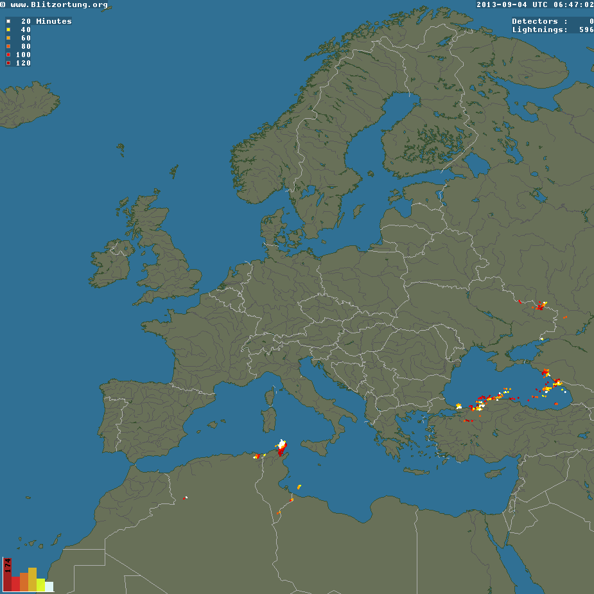The width and height of the screenshot is (594, 594).
Task: Click the yellow-green histogram bar
Action: coord(40,585)
